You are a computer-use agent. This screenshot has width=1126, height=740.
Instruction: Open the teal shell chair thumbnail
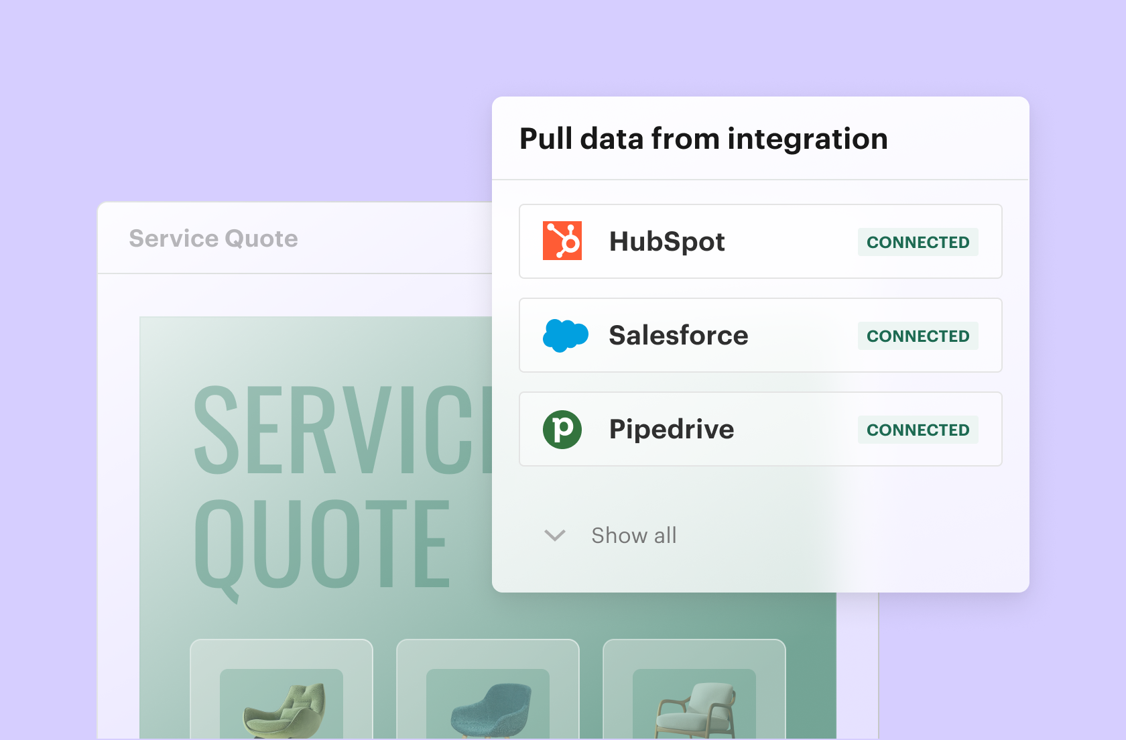coord(488,704)
